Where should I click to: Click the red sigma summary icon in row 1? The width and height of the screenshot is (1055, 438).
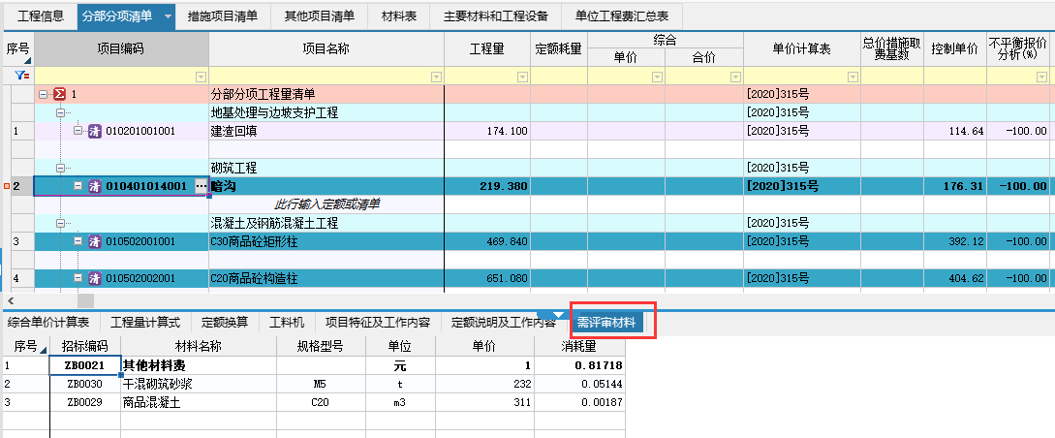coord(58,95)
